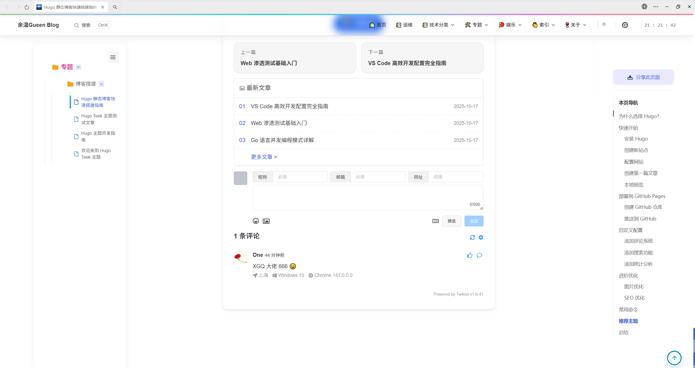
Task: Open the Markdown guide icon
Action: tap(435, 221)
